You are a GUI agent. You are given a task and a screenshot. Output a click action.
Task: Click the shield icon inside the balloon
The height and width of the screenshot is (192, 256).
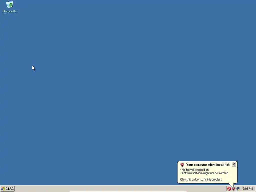(182, 165)
